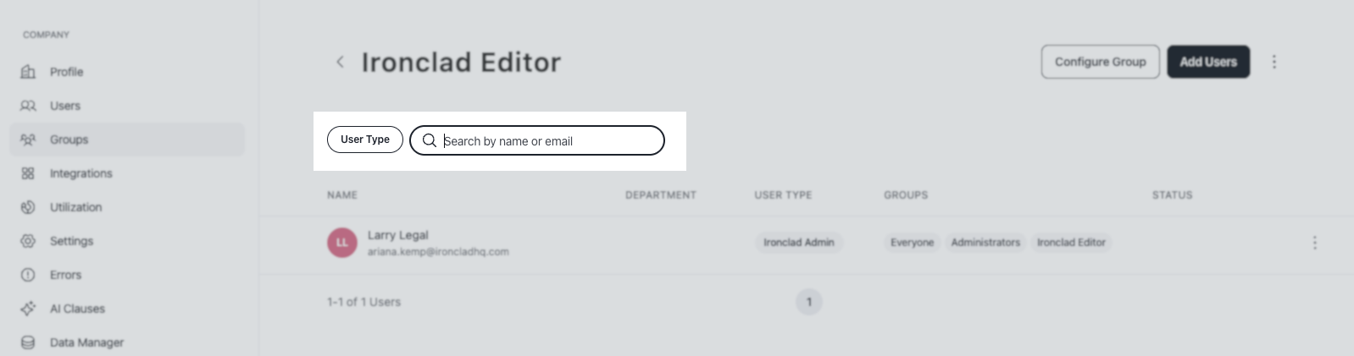The image size is (1354, 356).
Task: Open the Integrations grid icon
Action: pos(28,173)
